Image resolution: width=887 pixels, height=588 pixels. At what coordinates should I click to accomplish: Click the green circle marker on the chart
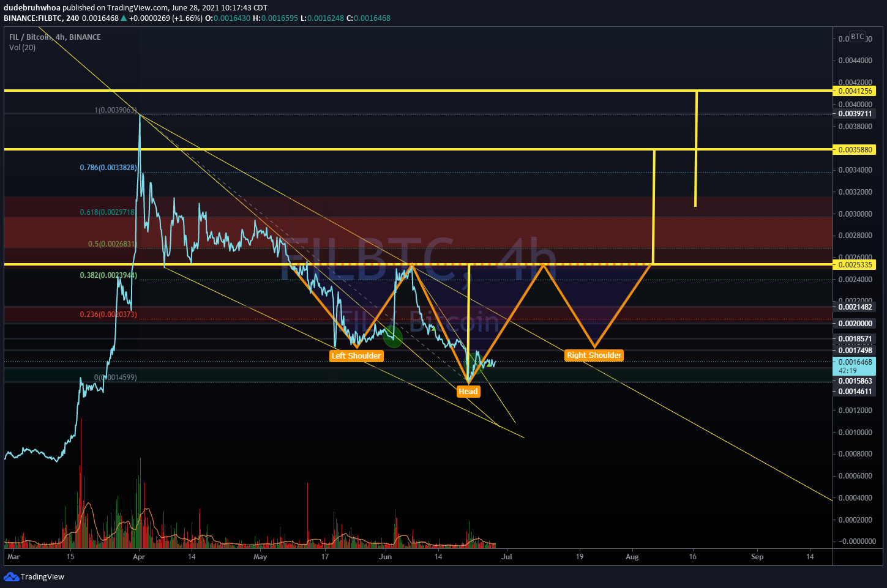tap(392, 336)
